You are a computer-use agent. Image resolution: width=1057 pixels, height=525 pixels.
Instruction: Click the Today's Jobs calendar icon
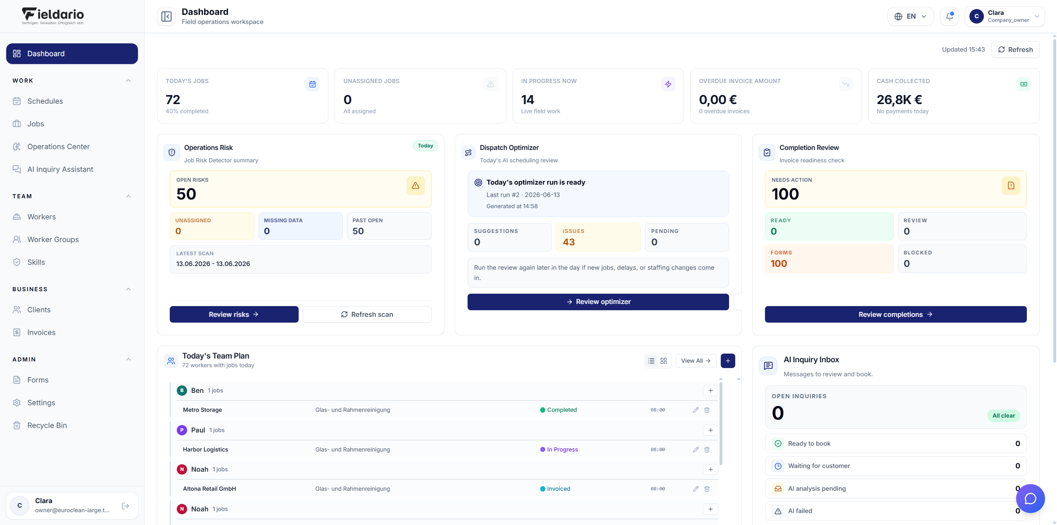(x=312, y=84)
